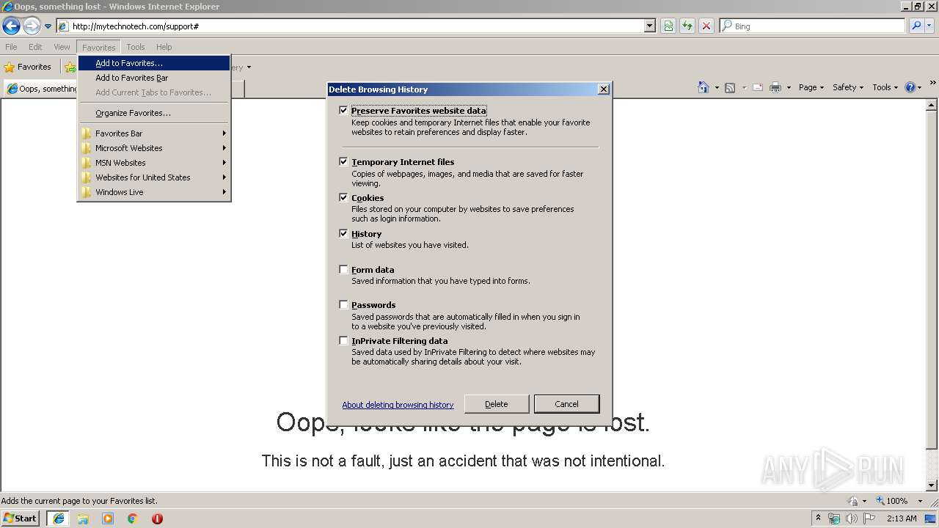Expand the MSN Websites folder
This screenshot has height=528, width=939.
coord(154,163)
